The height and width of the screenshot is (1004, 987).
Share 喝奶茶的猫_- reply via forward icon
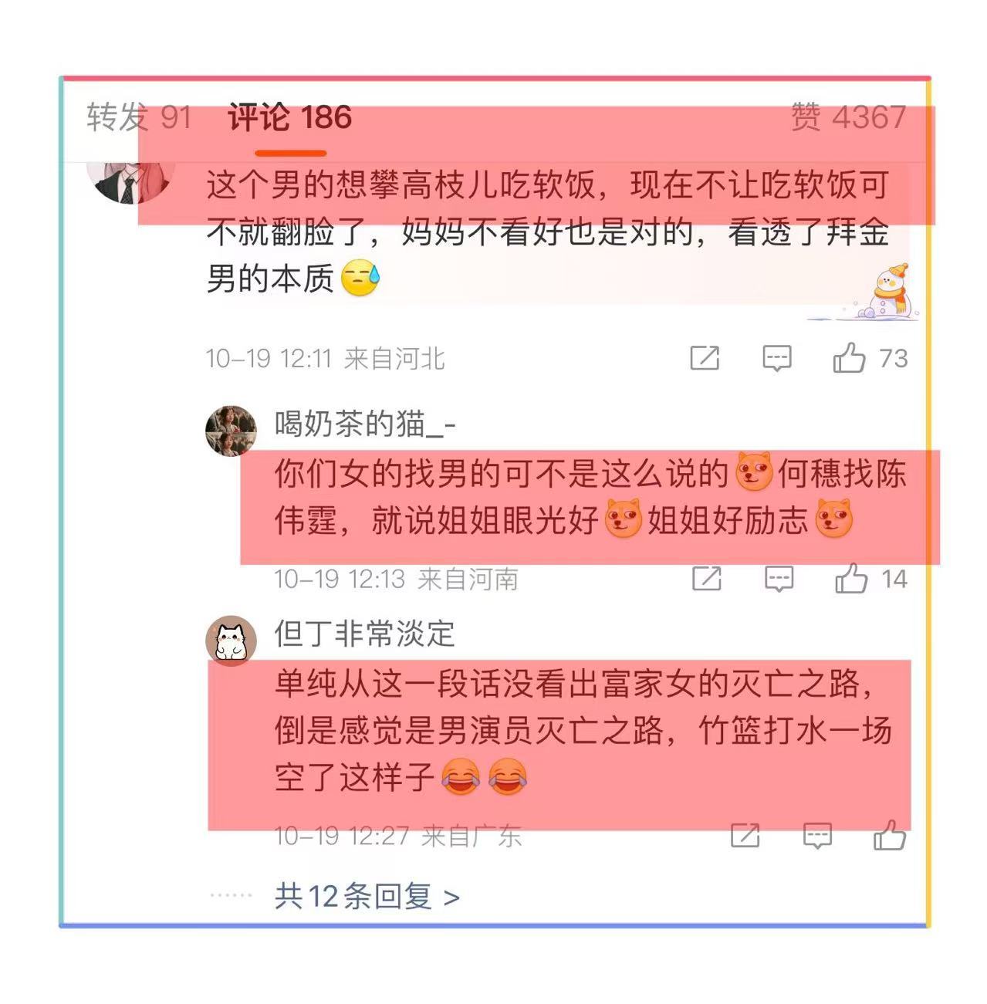707,578
